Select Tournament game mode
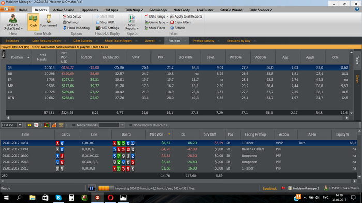The image size is (362, 203). 49,22
